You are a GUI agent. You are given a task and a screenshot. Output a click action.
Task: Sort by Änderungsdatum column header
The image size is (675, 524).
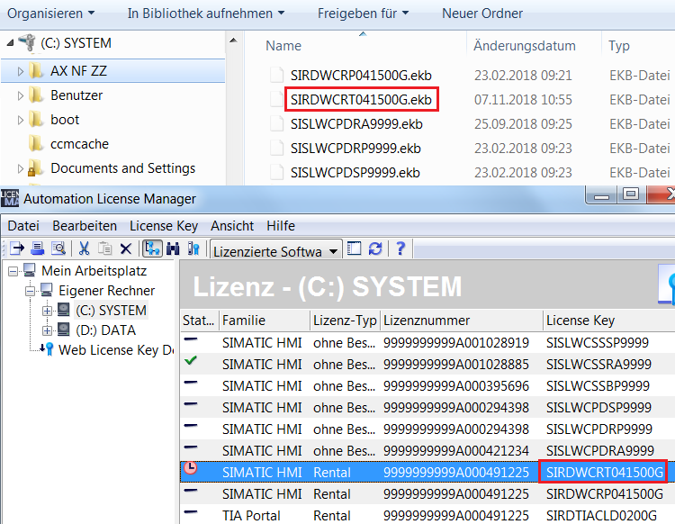click(534, 45)
